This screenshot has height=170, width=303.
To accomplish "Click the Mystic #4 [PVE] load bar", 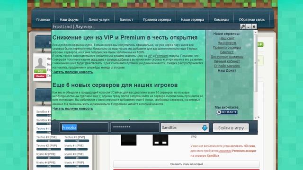I will pyautogui.click(x=48, y=166).
